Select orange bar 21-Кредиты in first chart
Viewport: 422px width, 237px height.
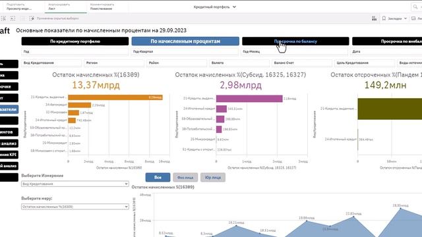coord(115,97)
